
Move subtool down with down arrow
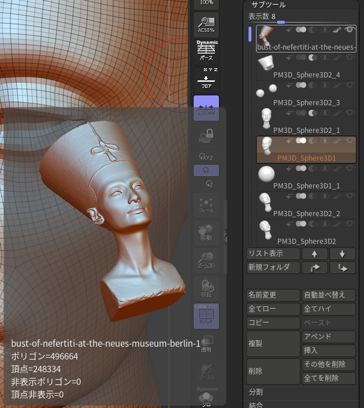tap(342, 254)
